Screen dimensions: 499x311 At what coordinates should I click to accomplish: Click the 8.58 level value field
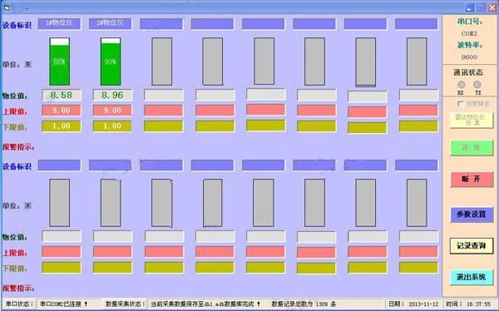62,95
